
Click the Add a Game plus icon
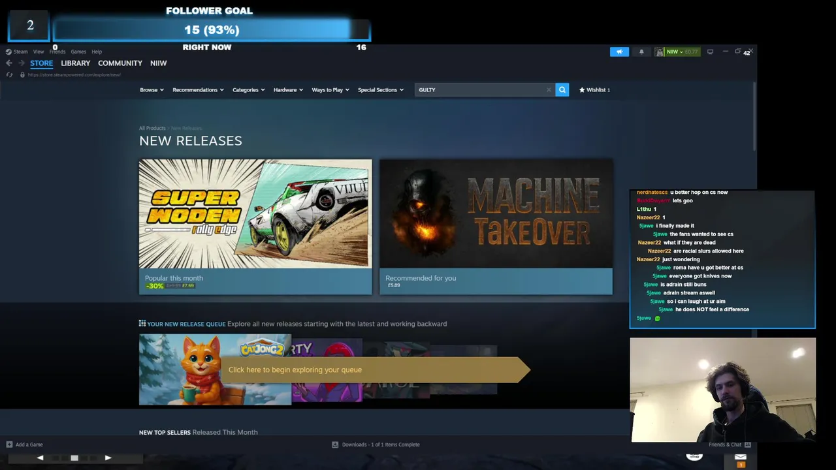pyautogui.click(x=9, y=445)
